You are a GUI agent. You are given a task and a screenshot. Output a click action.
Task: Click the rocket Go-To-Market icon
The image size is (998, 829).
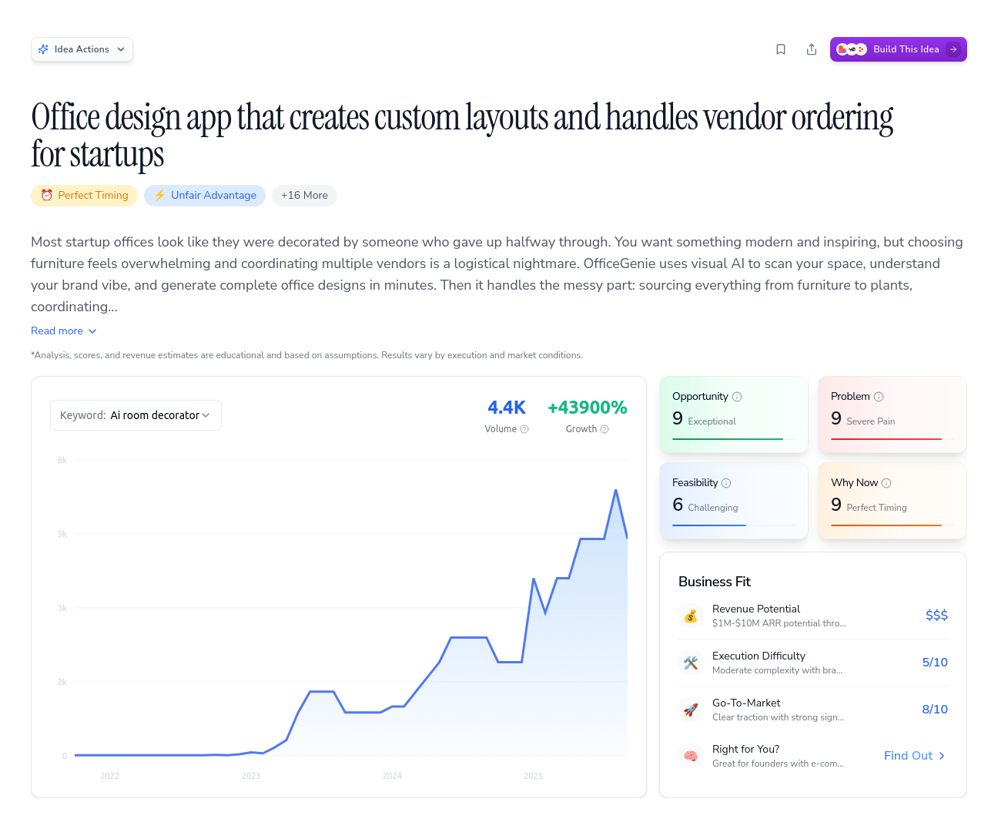(691, 710)
